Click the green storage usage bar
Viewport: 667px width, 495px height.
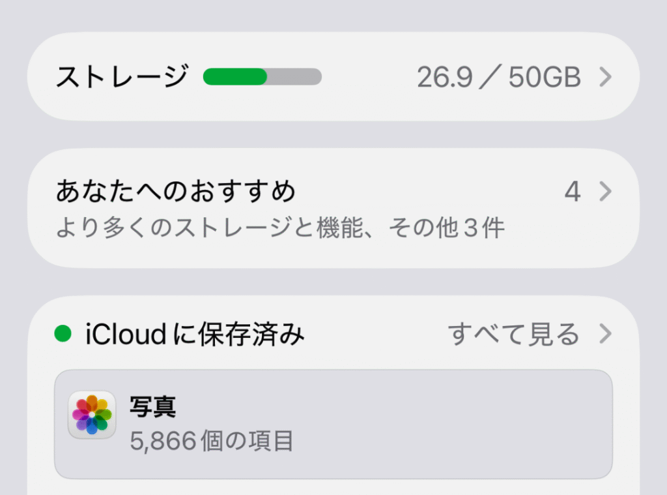[235, 77]
